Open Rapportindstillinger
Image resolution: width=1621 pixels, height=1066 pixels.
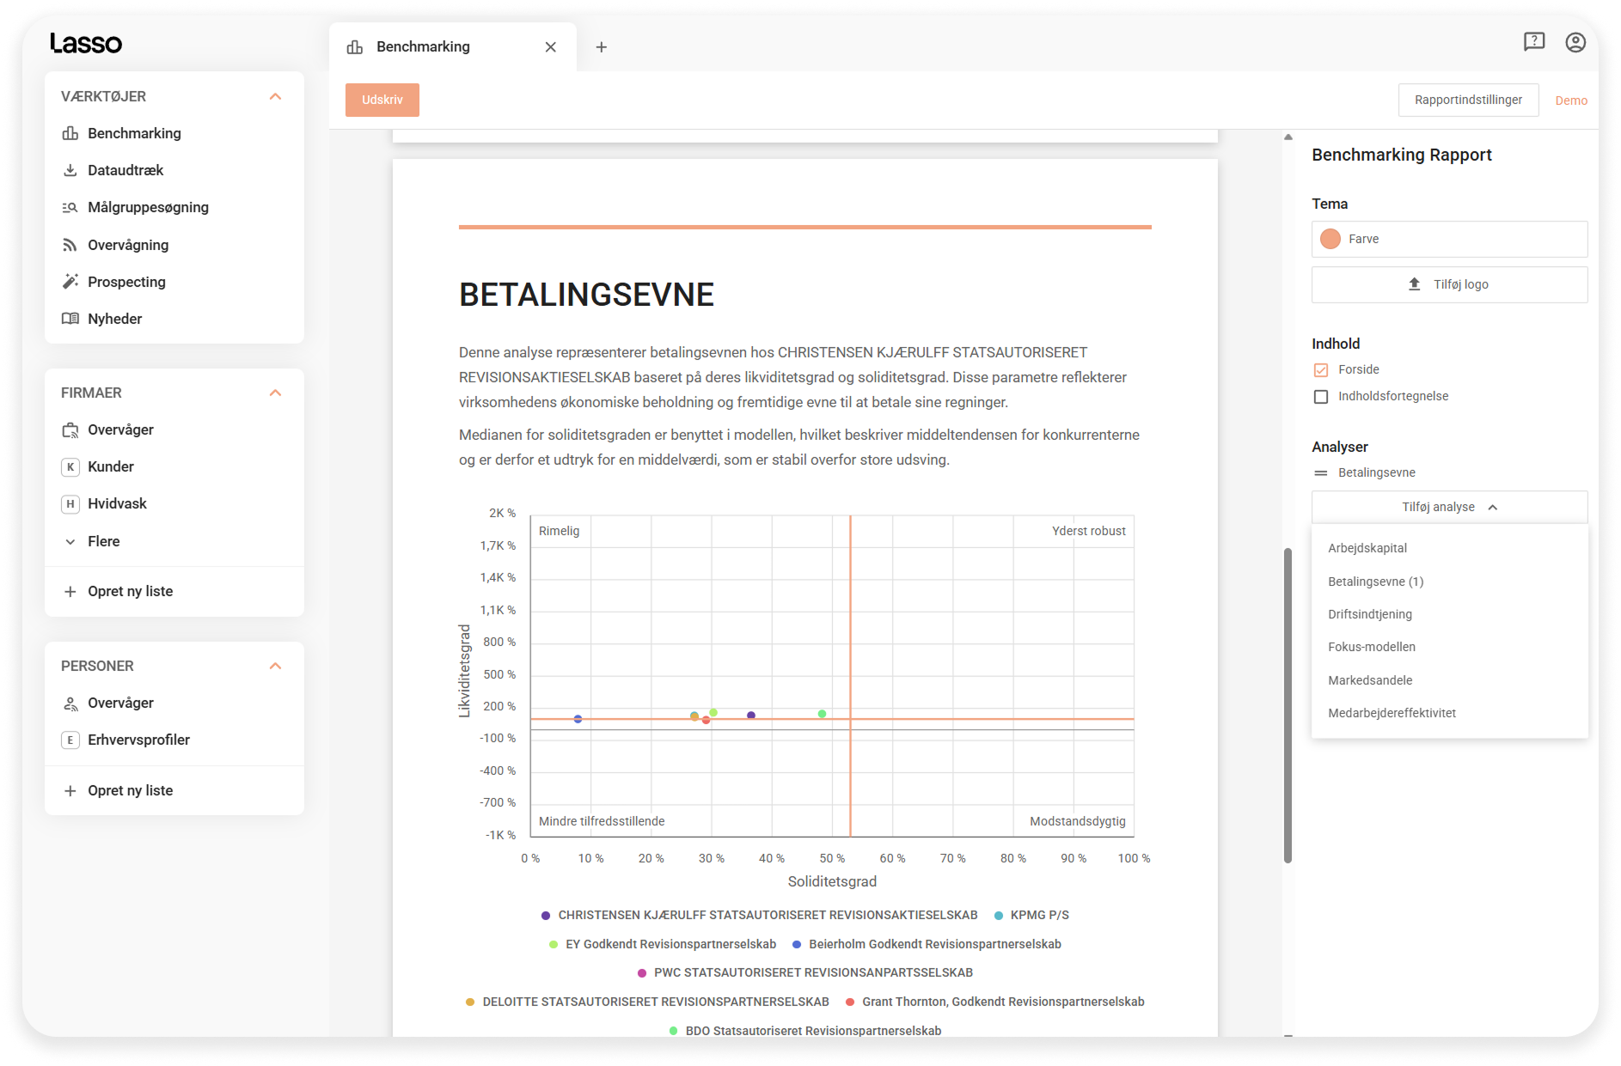[x=1468, y=100]
